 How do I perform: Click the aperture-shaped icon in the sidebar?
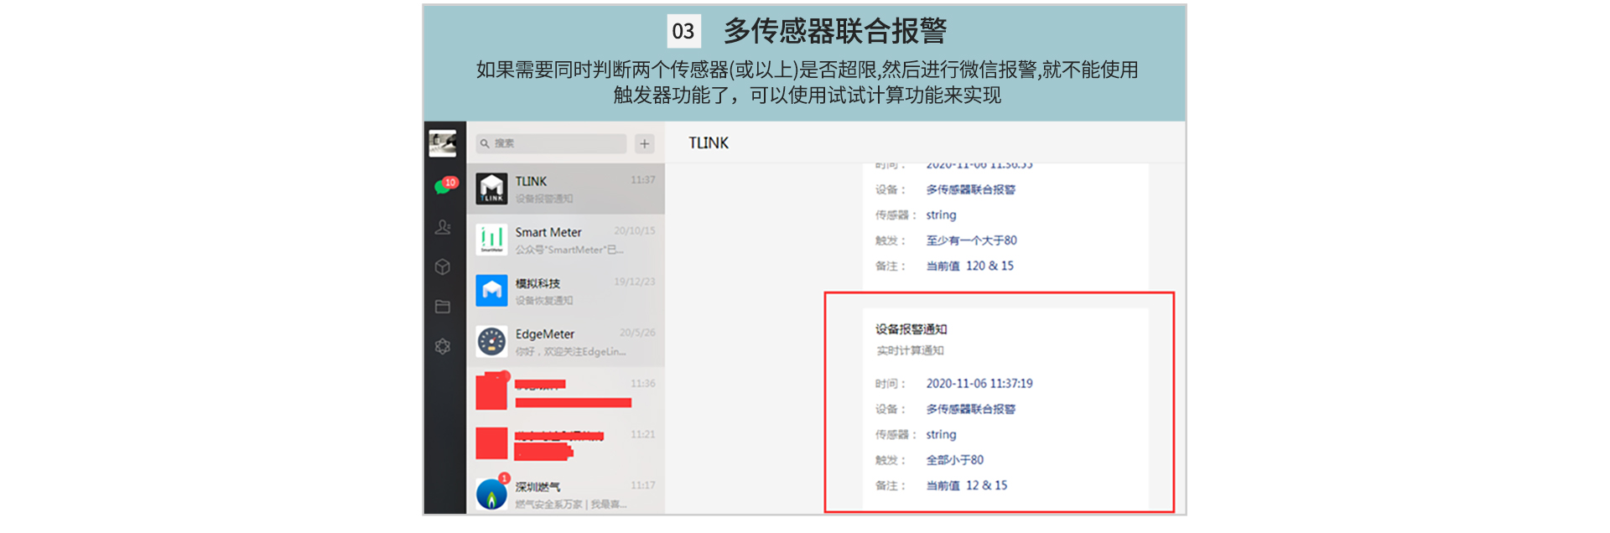coord(443,346)
